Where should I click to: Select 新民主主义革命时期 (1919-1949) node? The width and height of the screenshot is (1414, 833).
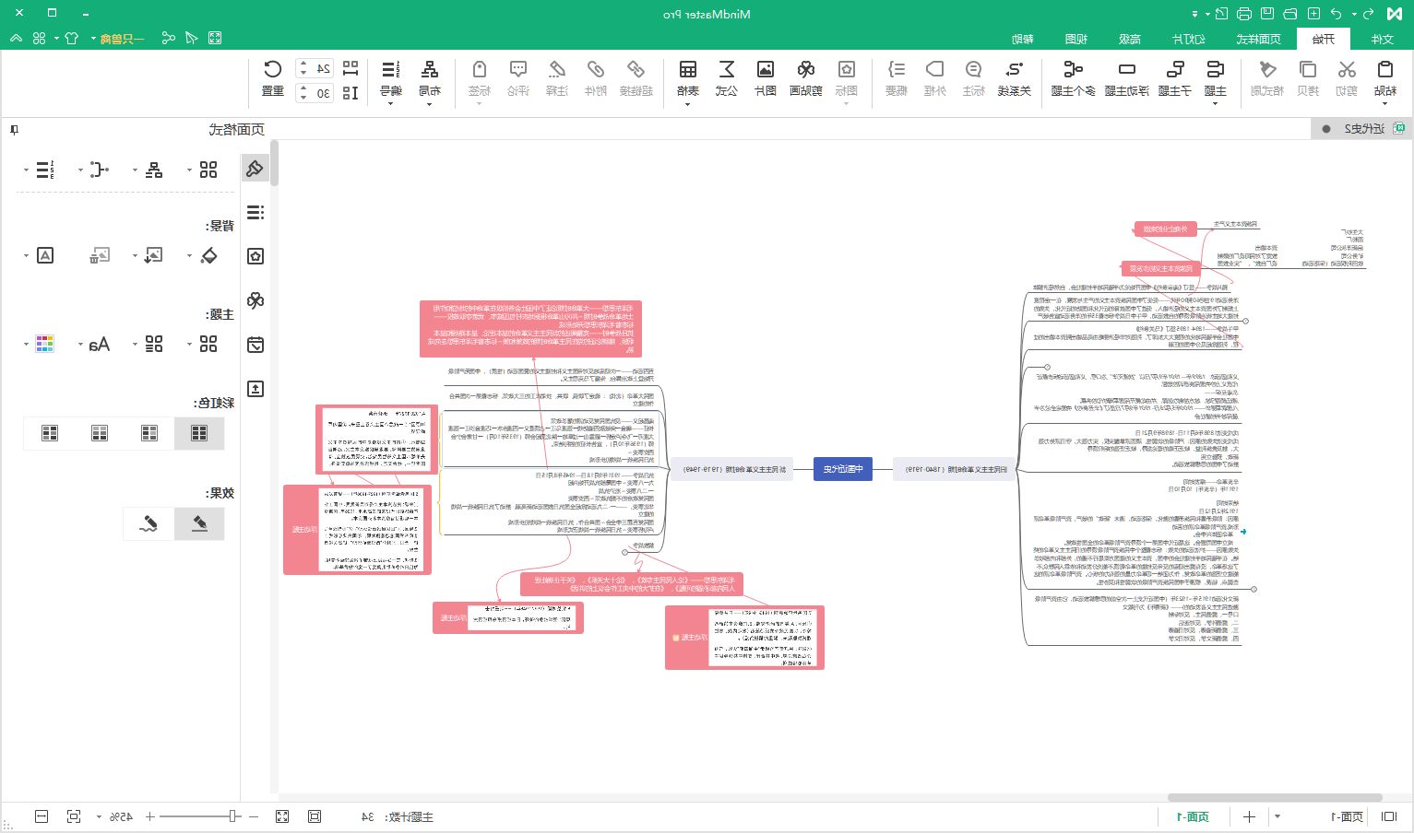734,469
